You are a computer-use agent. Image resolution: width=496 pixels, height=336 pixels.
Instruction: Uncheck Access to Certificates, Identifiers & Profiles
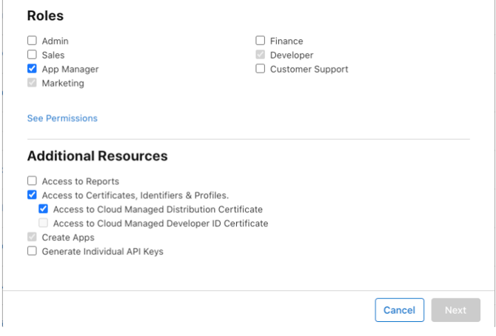[32, 195]
